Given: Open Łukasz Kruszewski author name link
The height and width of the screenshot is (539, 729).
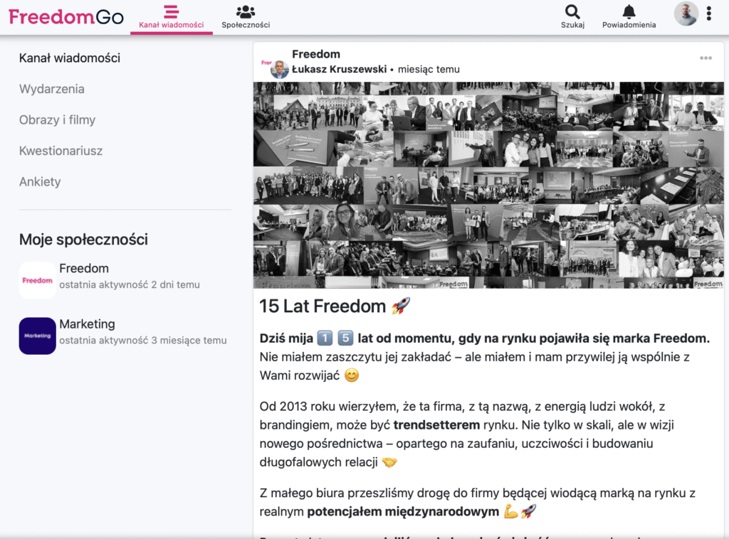Looking at the screenshot, I should 339,70.
